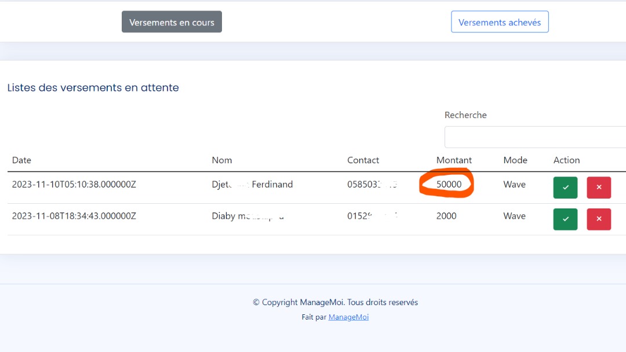The width and height of the screenshot is (626, 352).
Task: Click the 2023-11-10 date entry
Action: [74, 185]
